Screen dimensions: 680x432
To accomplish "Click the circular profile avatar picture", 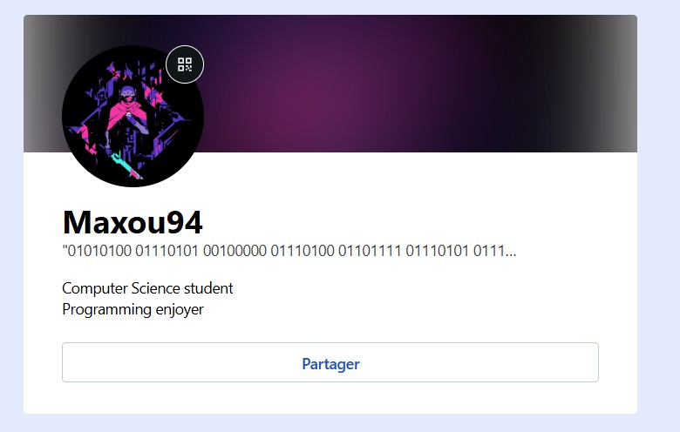I will (133, 116).
